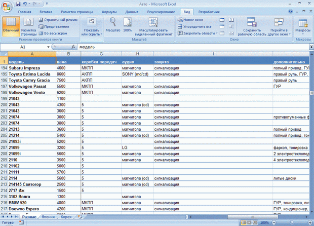This screenshot has width=314, height=226.
Task: Undo the last action
Action: 25,4
